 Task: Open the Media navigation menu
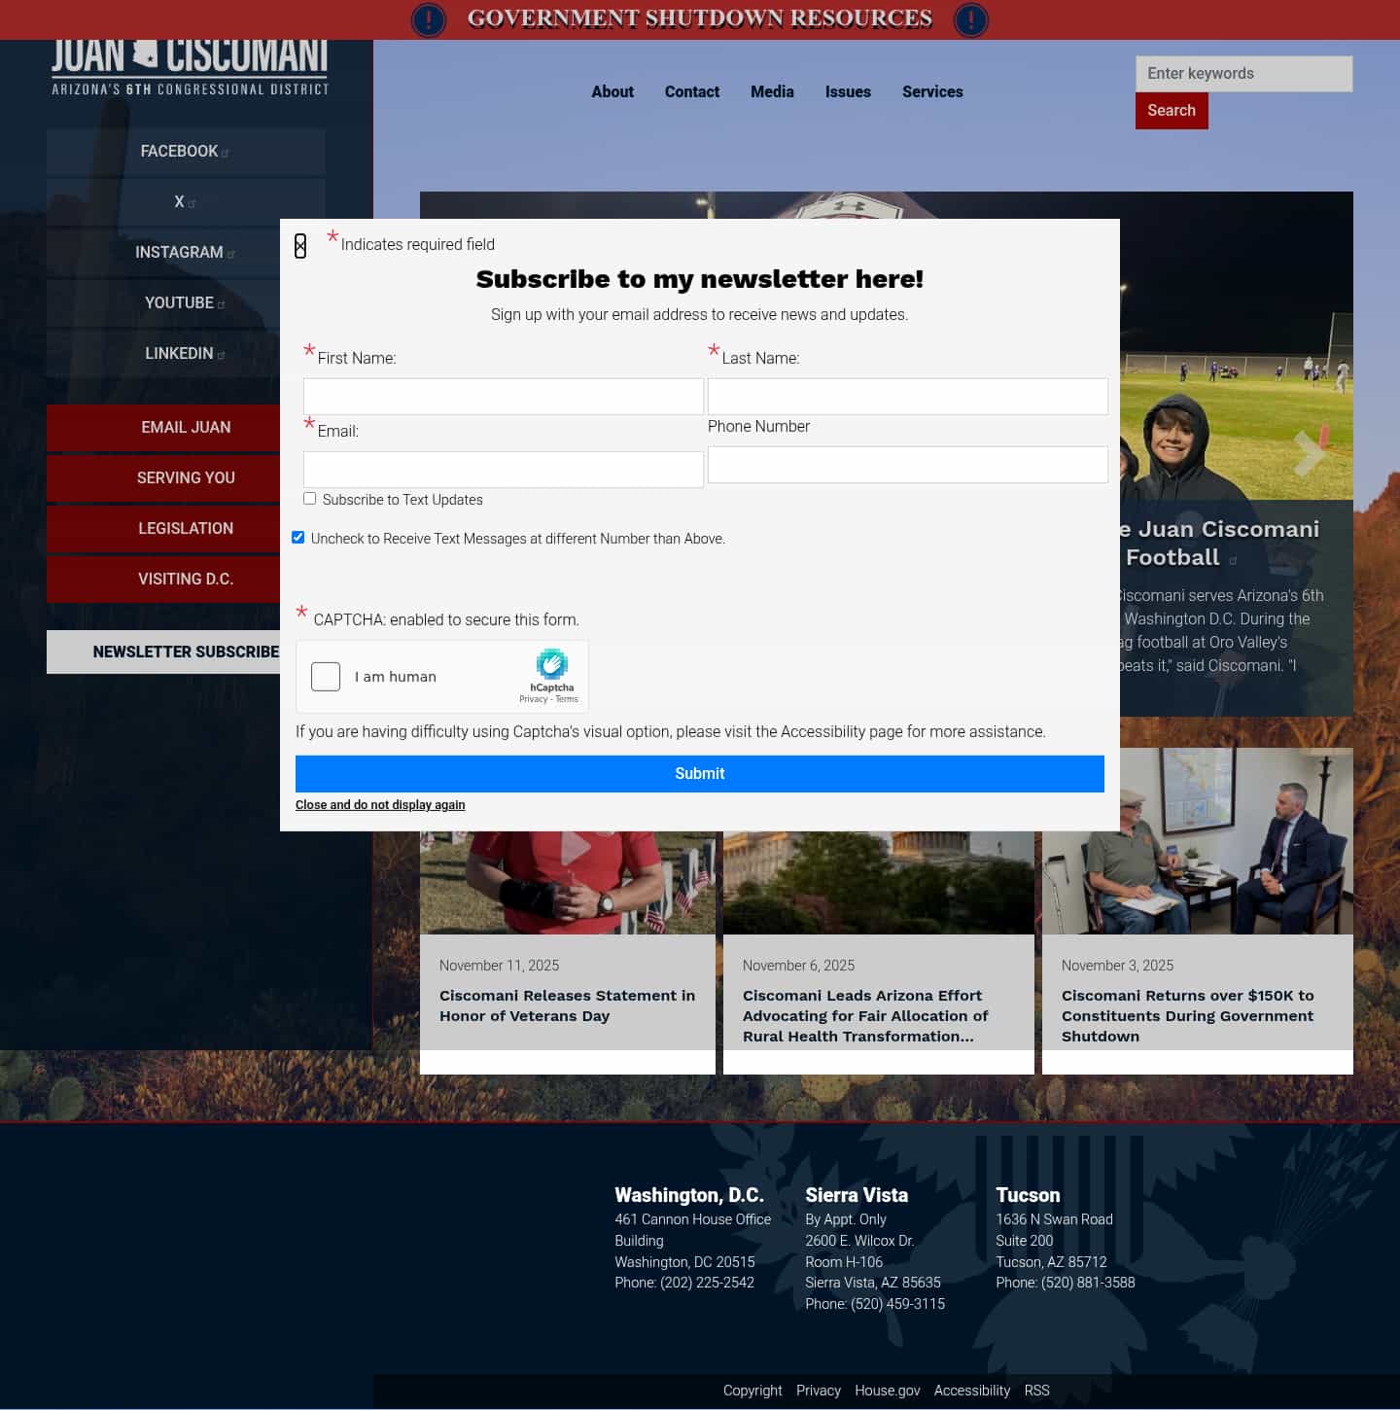click(772, 91)
